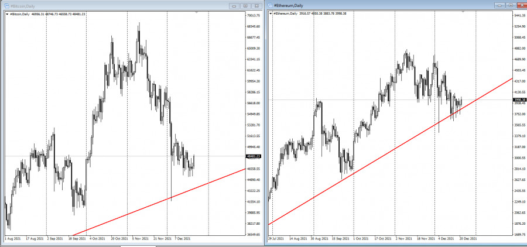Click the 17 Oct 2021 date label
Image resolution: width=527 pixels, height=247 pixels.
(x=384, y=239)
